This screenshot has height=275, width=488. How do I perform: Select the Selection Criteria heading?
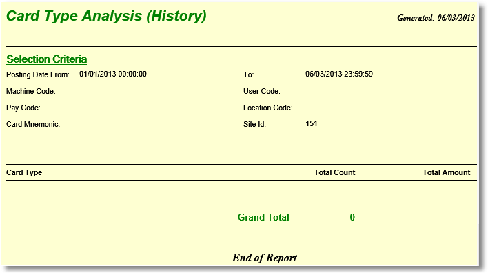click(x=46, y=59)
